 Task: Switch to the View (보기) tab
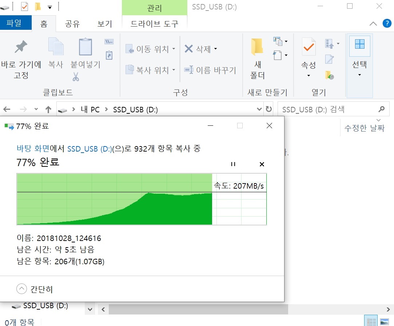point(105,24)
